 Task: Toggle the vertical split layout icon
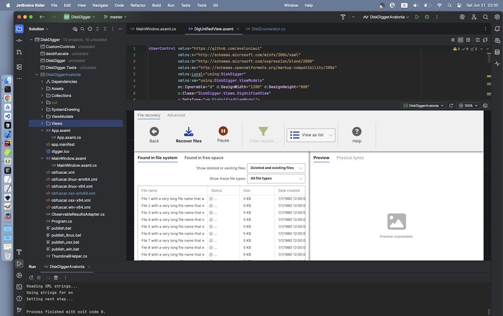click(477, 40)
